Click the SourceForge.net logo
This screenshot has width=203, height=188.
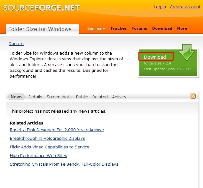click(42, 8)
